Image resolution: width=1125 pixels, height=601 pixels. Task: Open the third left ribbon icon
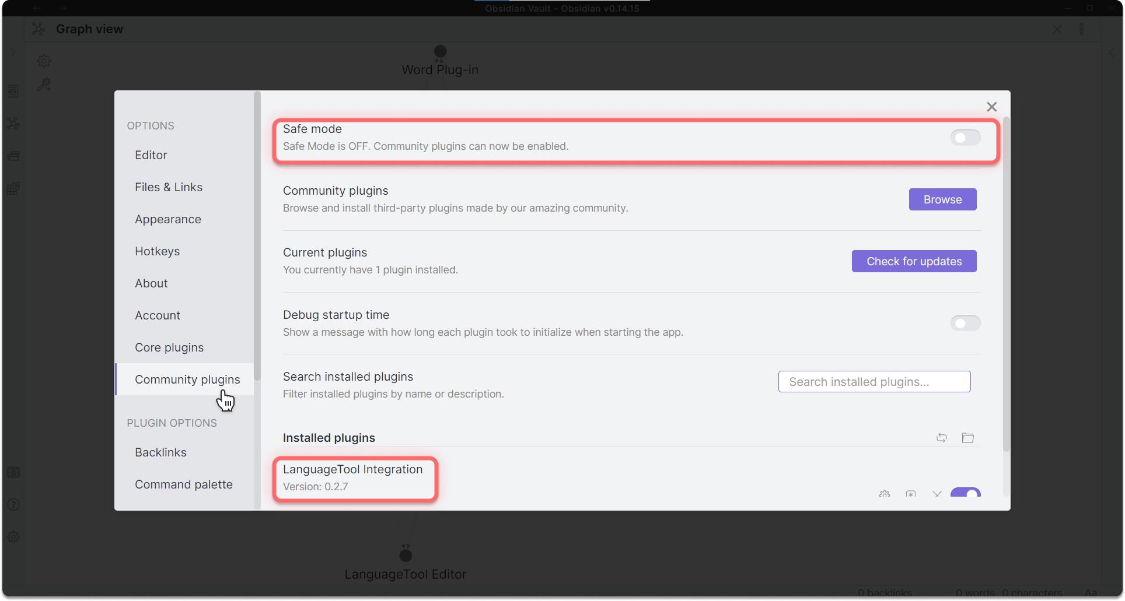coord(13,156)
